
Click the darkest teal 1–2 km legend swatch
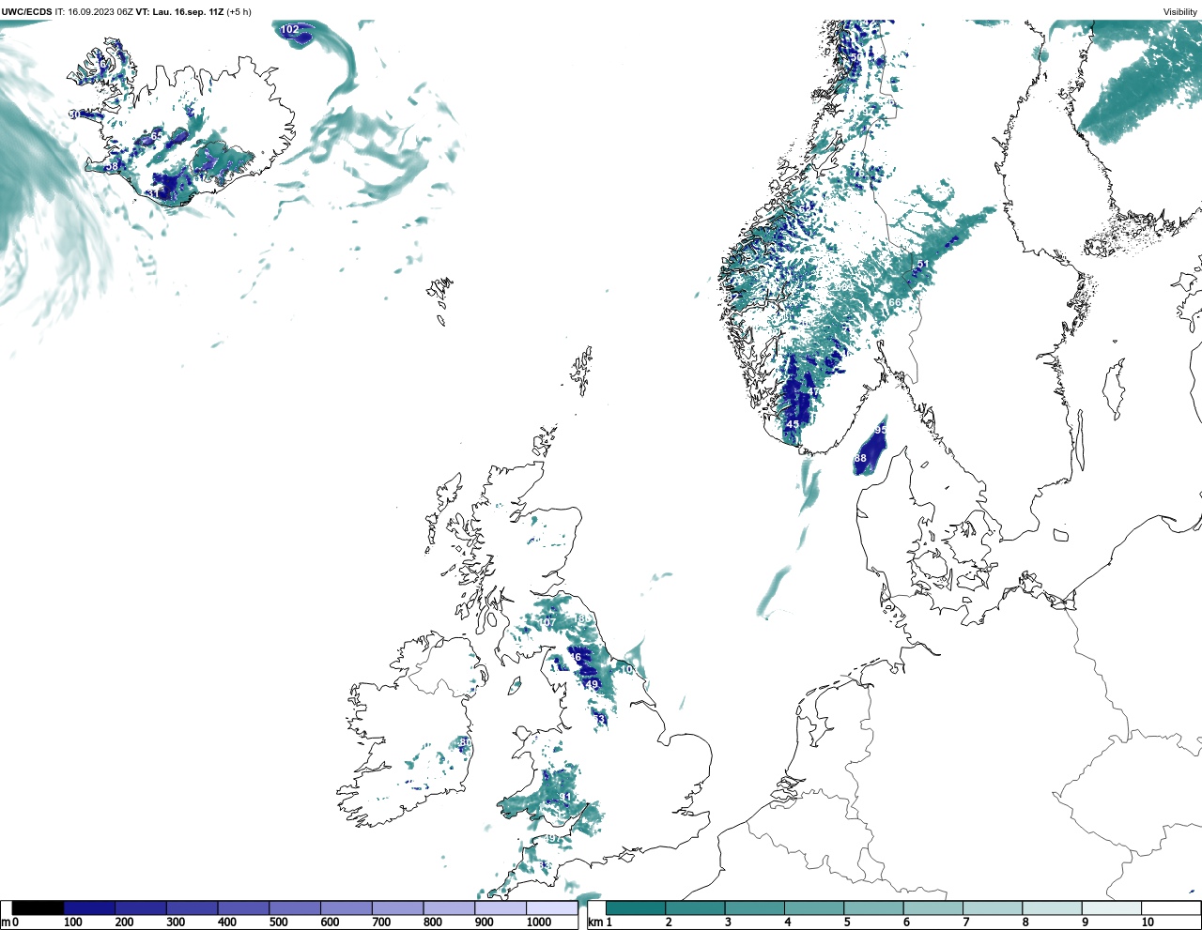coord(636,907)
